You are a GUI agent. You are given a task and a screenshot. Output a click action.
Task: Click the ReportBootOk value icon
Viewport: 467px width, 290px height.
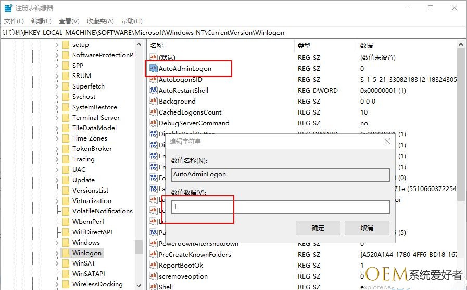pyautogui.click(x=153, y=265)
